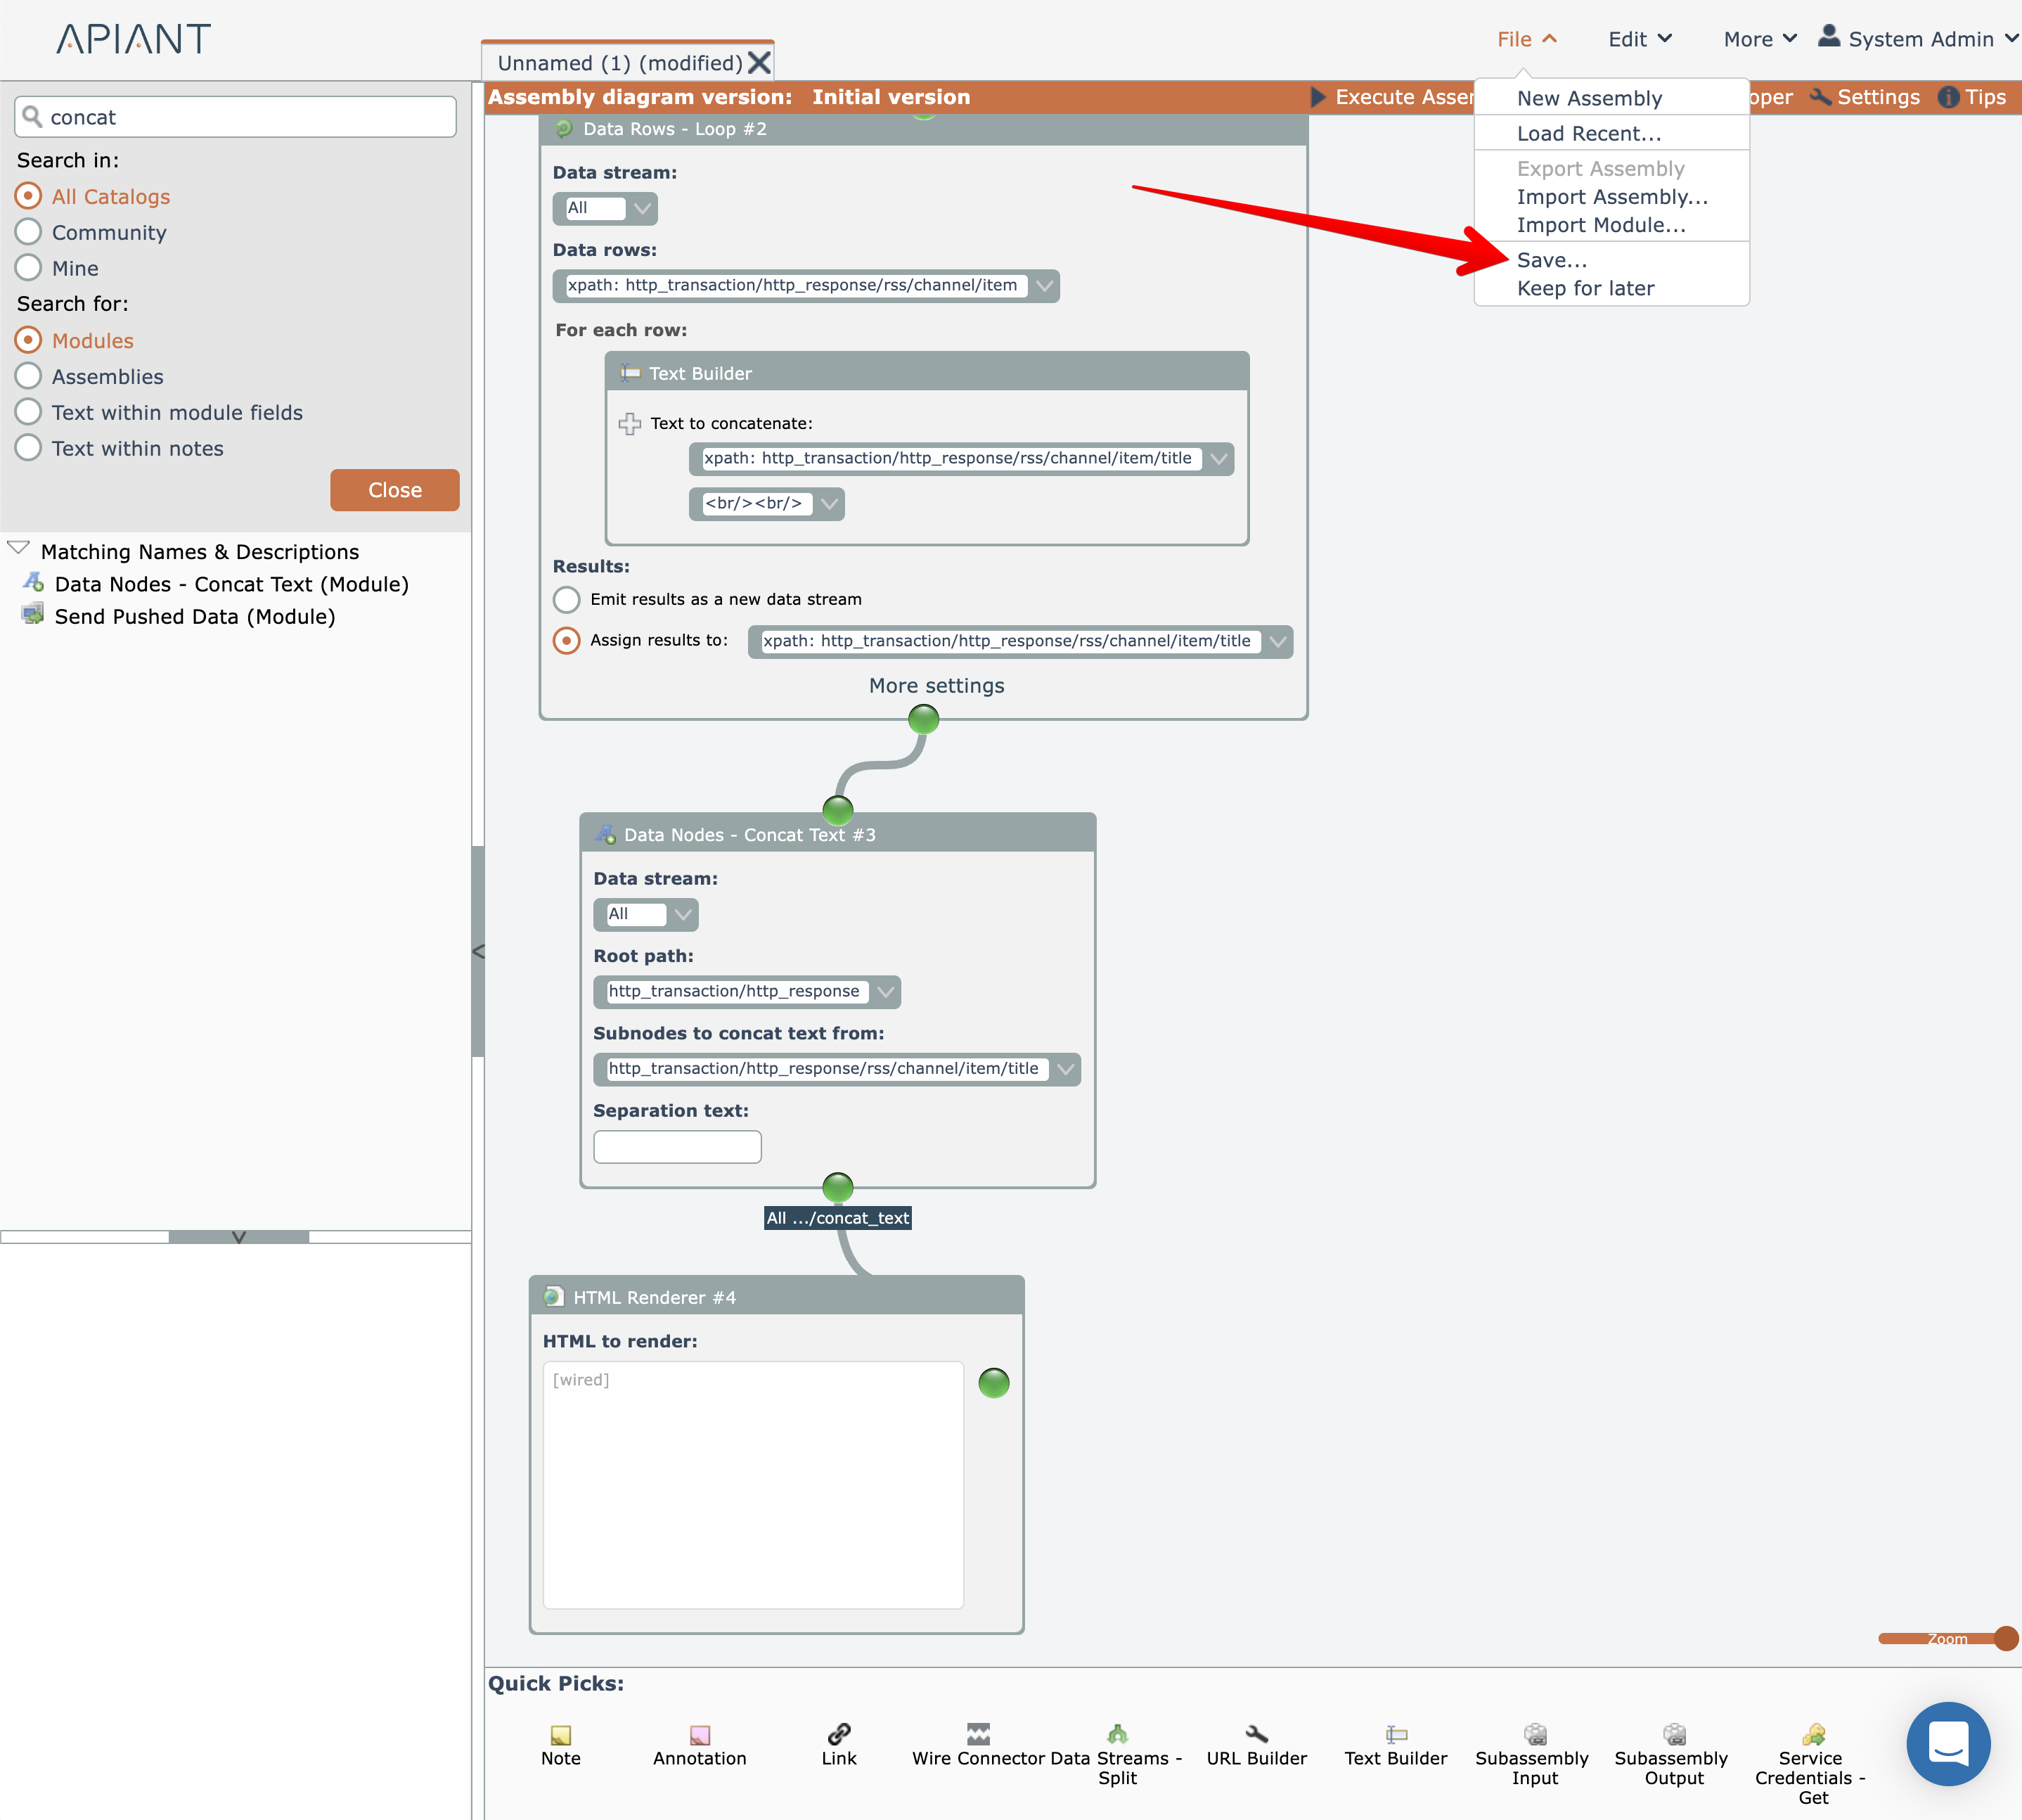The width and height of the screenshot is (2022, 1820).
Task: Collapse Matching Names & Descriptions section
Action: pos(19,548)
